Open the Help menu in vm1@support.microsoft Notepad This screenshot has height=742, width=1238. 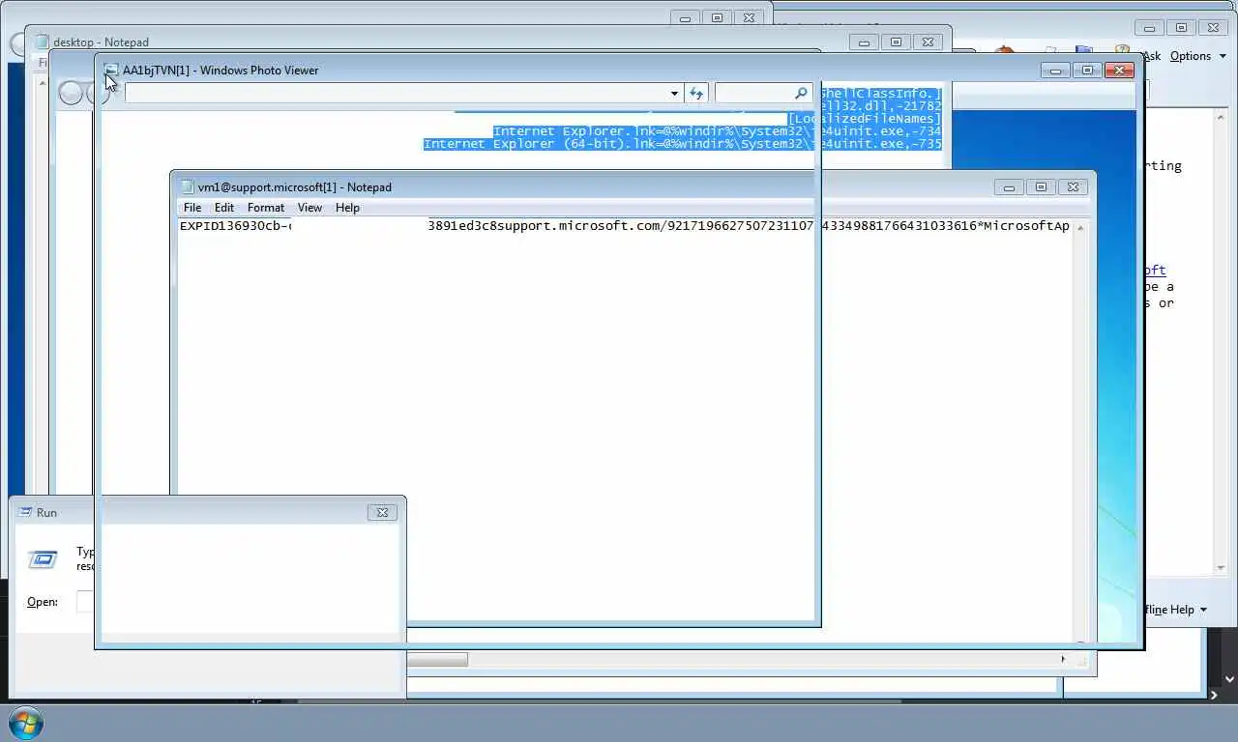tap(347, 208)
